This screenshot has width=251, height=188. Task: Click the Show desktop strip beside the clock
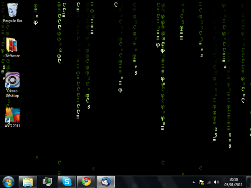coord(248,182)
